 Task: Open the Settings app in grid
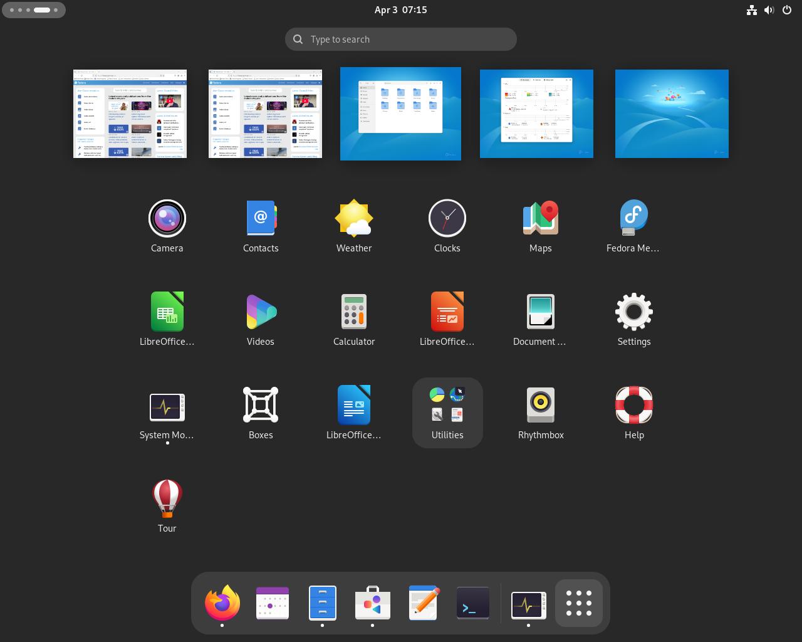634,319
